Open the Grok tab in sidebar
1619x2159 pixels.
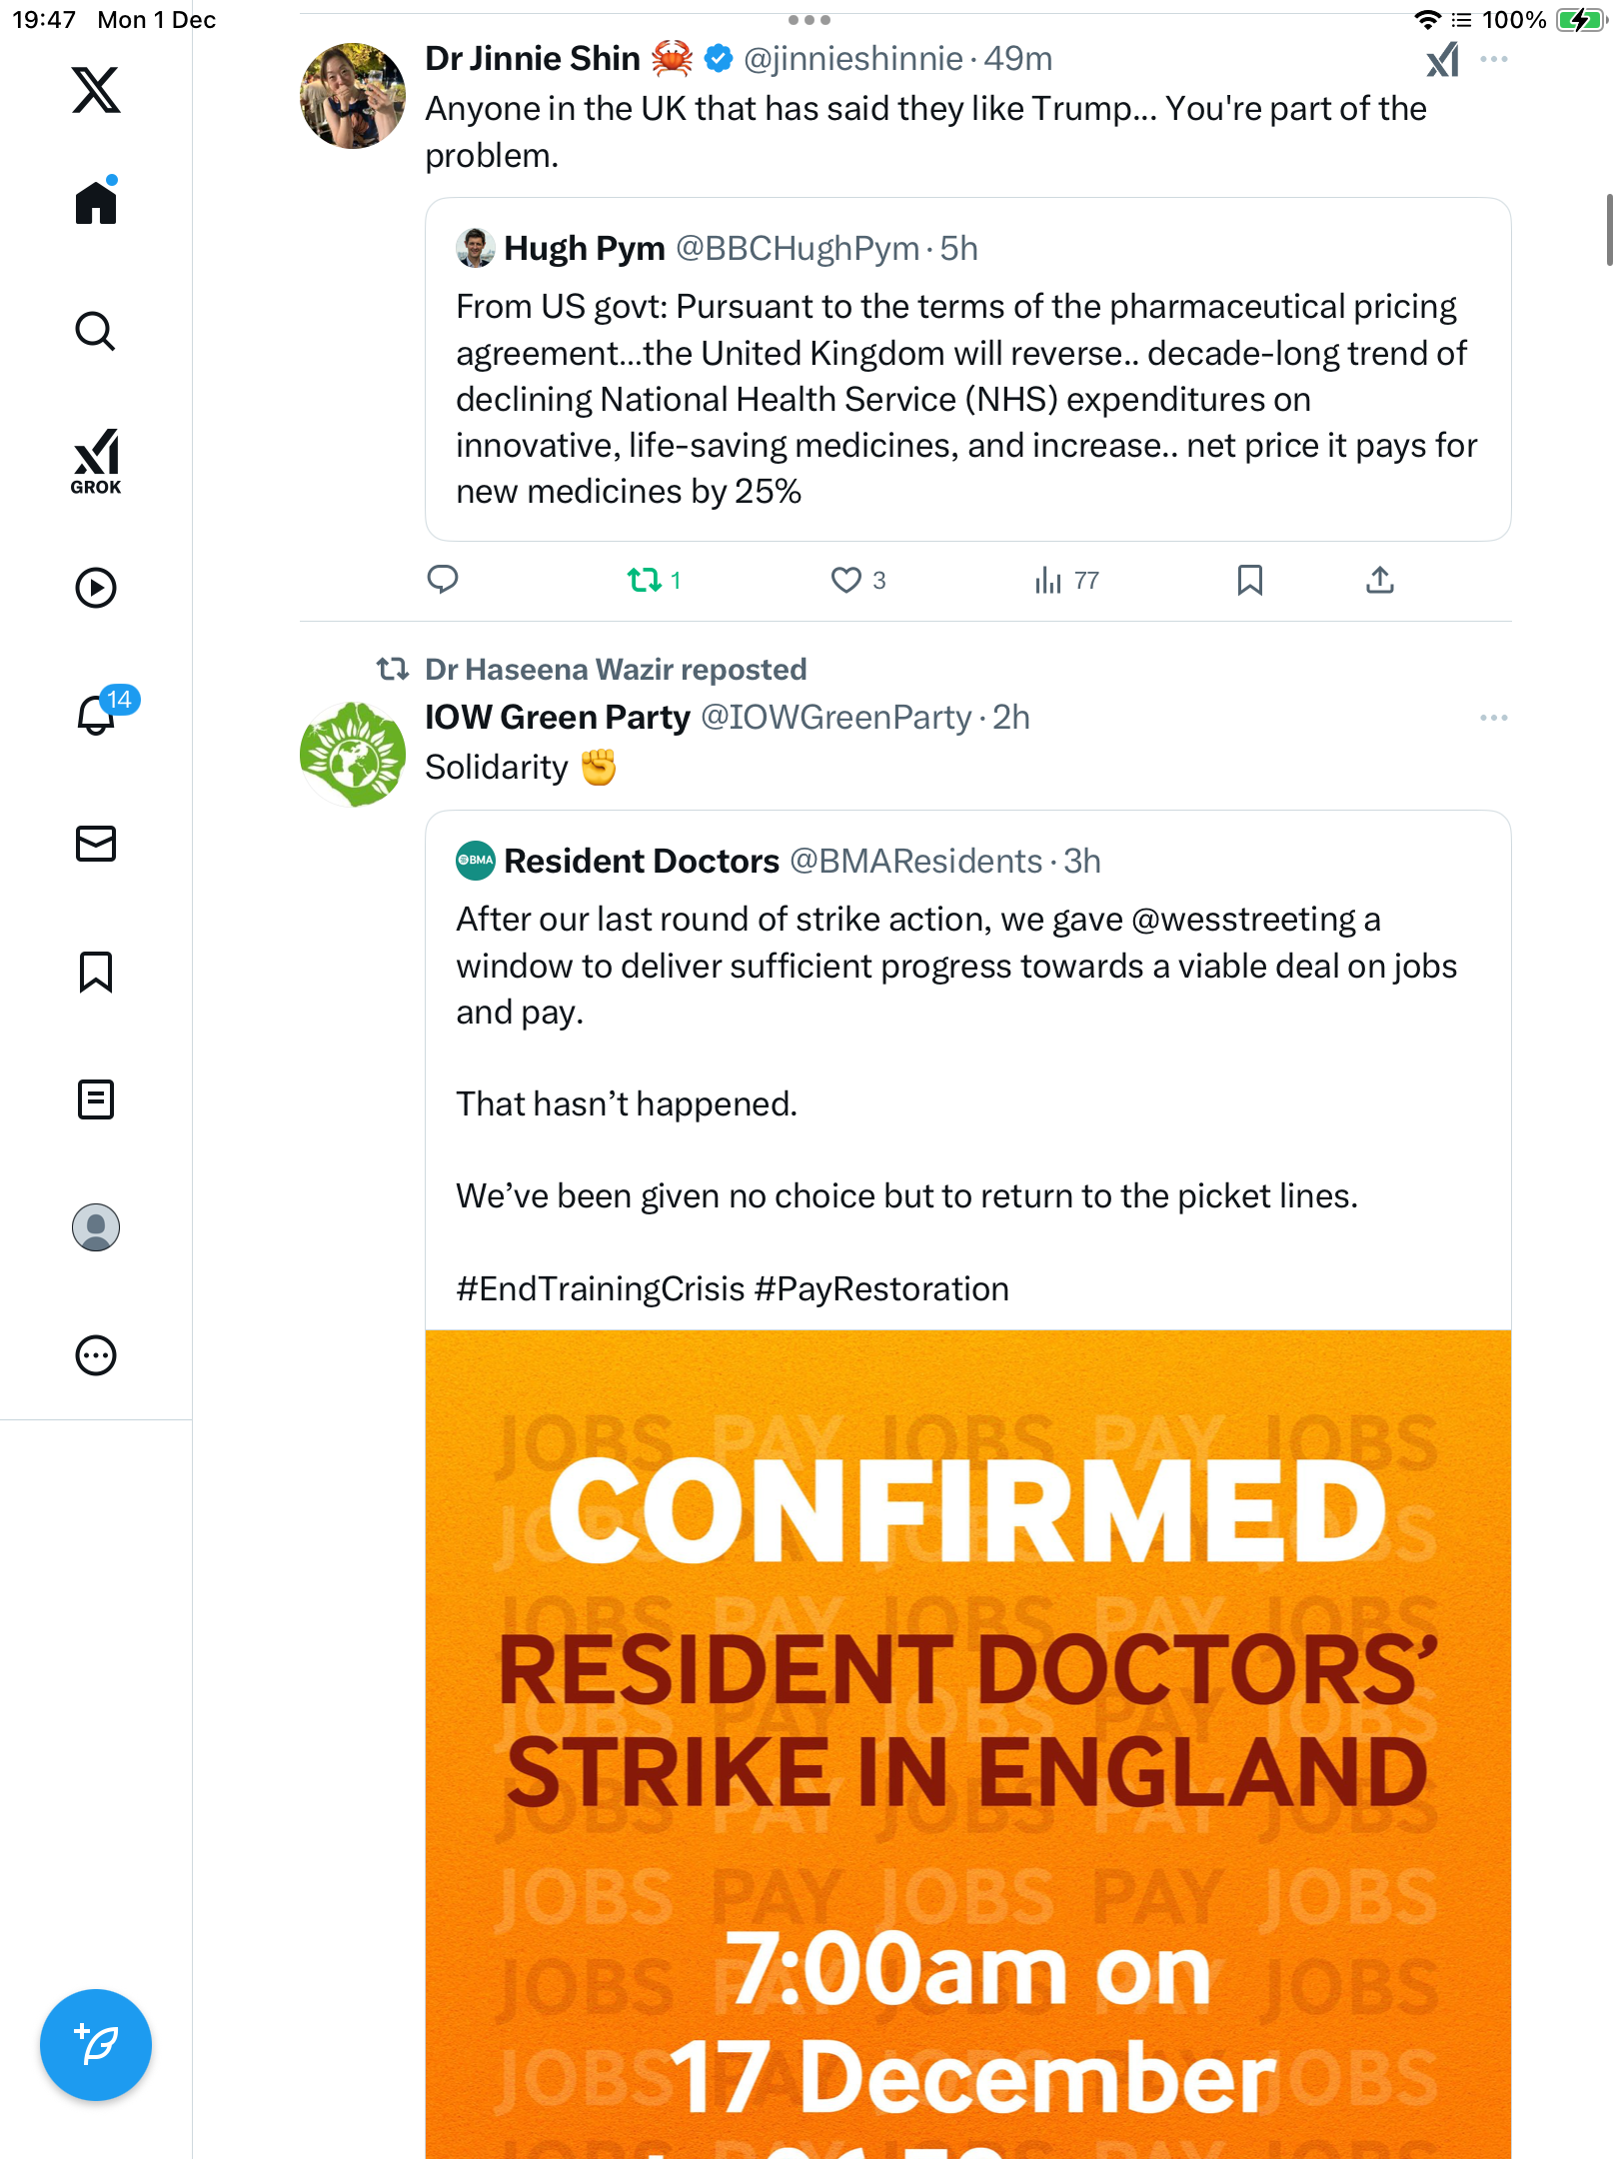[x=96, y=461]
